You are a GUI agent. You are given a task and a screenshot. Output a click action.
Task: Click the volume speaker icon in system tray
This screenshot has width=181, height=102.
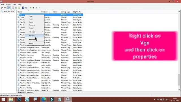(x=167, y=99)
